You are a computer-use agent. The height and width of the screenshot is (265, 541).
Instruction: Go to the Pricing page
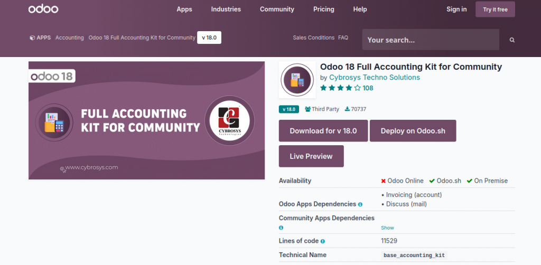(x=323, y=9)
